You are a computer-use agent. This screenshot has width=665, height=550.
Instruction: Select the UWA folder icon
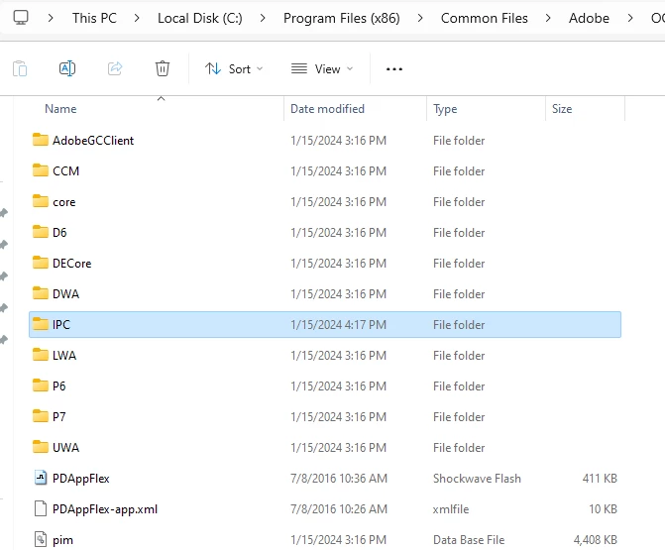coord(41,447)
